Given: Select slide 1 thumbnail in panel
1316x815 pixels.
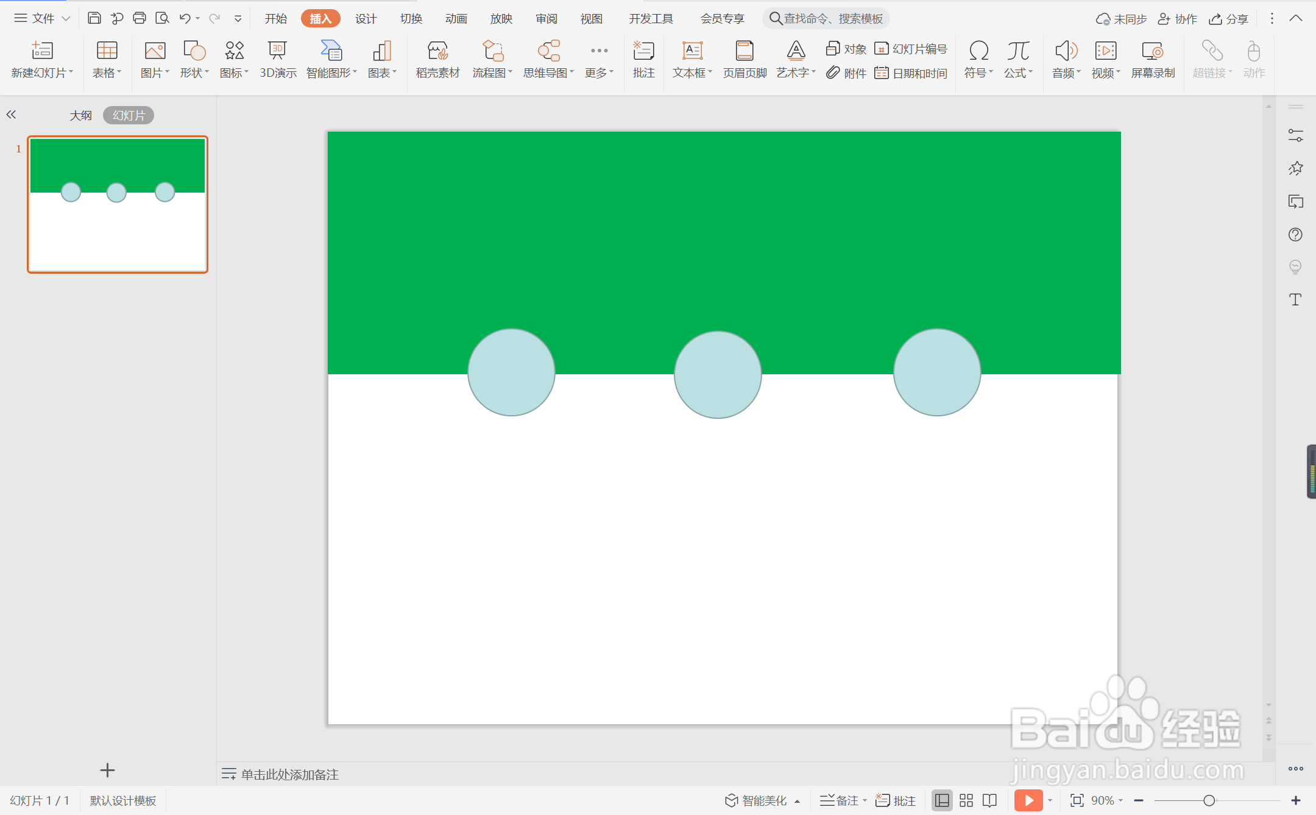Looking at the screenshot, I should [118, 204].
